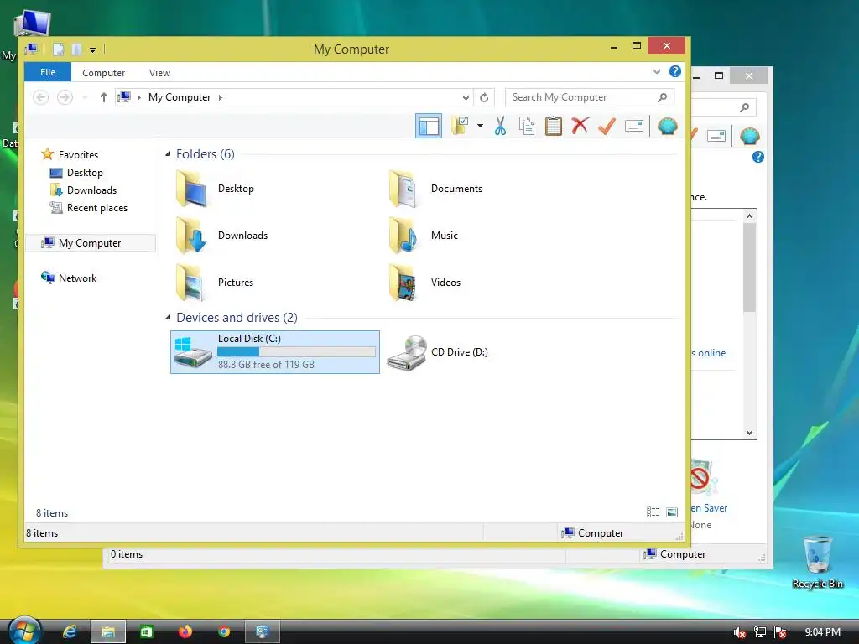Expand the arrow after My Computer in address bar
Screen dimensions: 859x644
[221, 97]
